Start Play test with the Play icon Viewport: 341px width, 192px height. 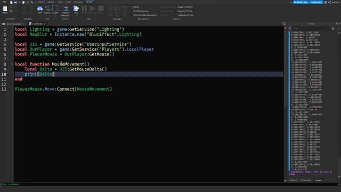coord(76,9)
